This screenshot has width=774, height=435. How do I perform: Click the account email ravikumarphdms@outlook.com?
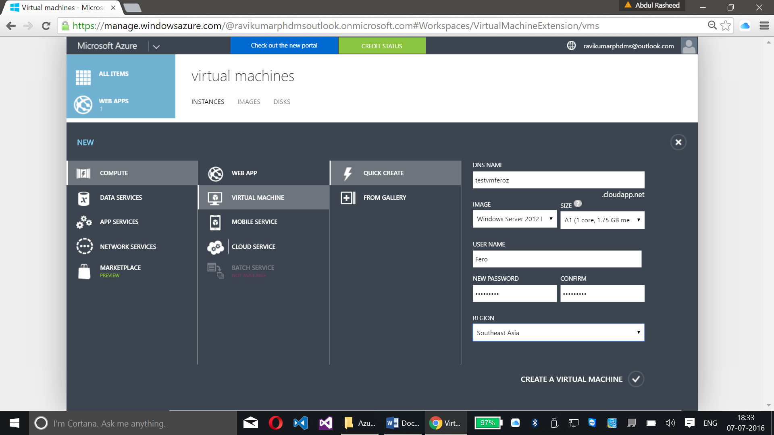(628, 46)
